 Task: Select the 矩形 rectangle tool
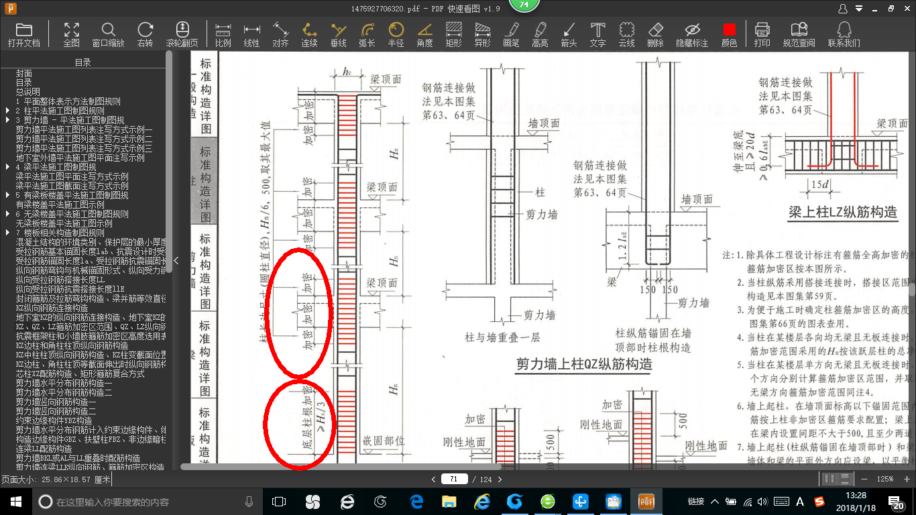coord(453,35)
